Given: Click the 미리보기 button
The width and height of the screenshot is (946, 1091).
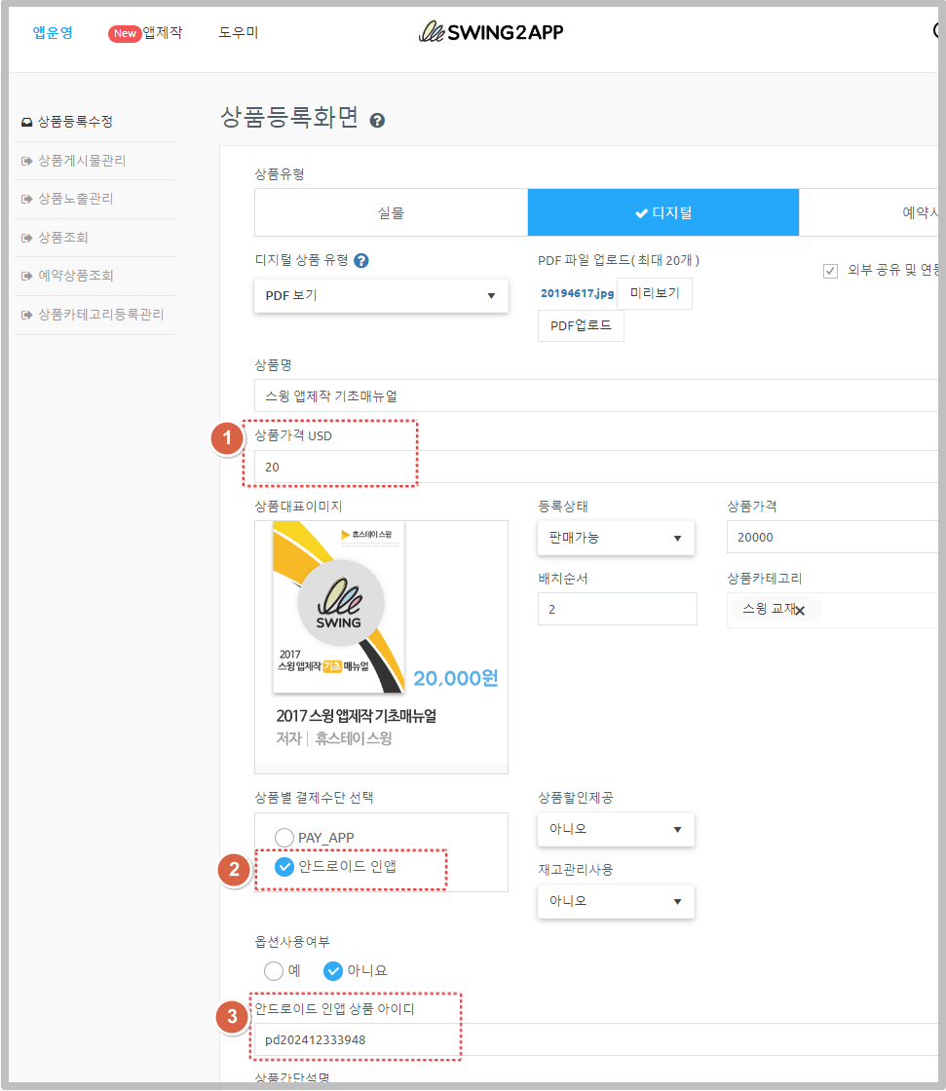Looking at the screenshot, I should click(x=655, y=293).
